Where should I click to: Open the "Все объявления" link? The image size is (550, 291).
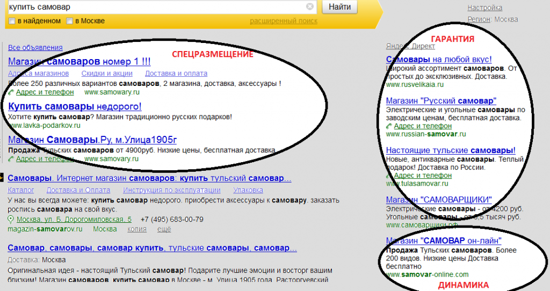point(35,47)
